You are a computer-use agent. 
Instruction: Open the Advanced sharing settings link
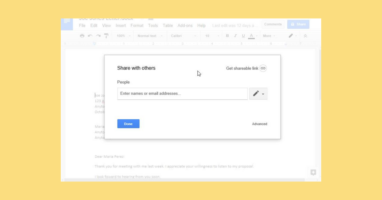[259, 124]
